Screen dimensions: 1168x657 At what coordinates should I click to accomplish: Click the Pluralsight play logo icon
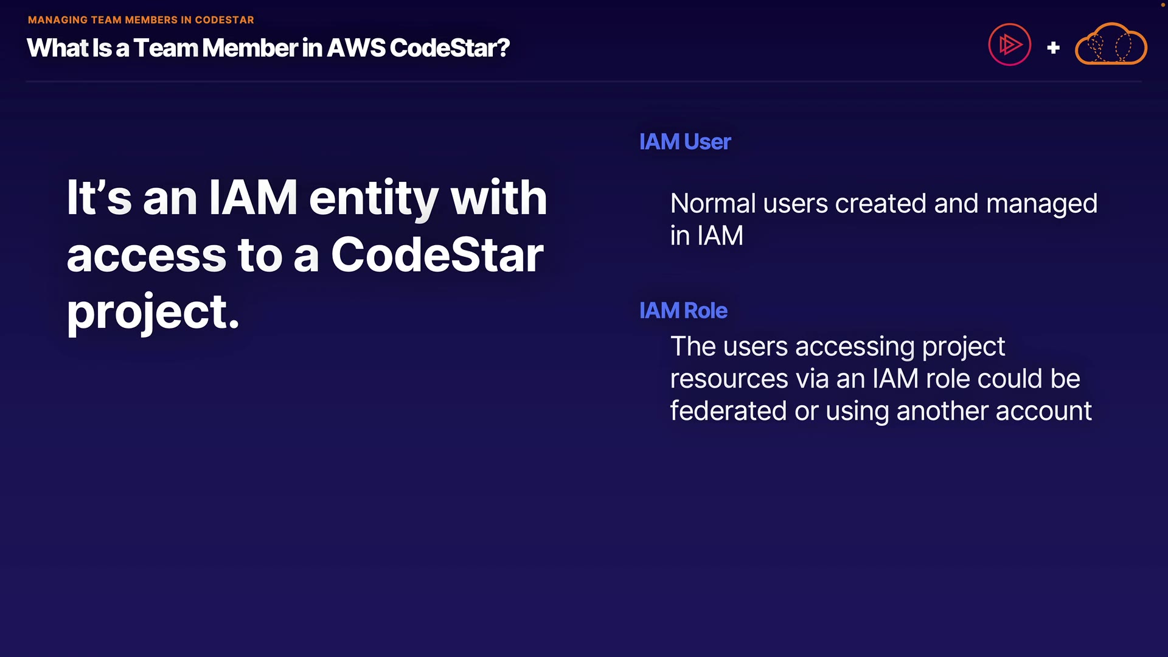point(1009,44)
